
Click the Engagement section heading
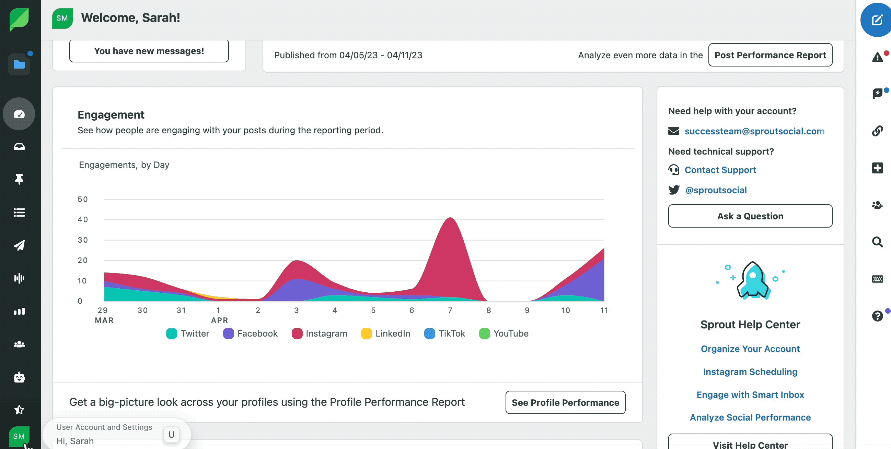(x=111, y=115)
